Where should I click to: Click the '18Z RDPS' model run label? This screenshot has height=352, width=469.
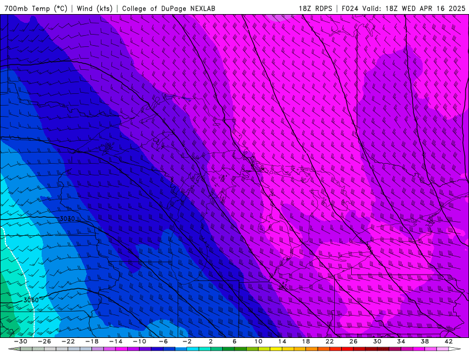pyautogui.click(x=315, y=8)
